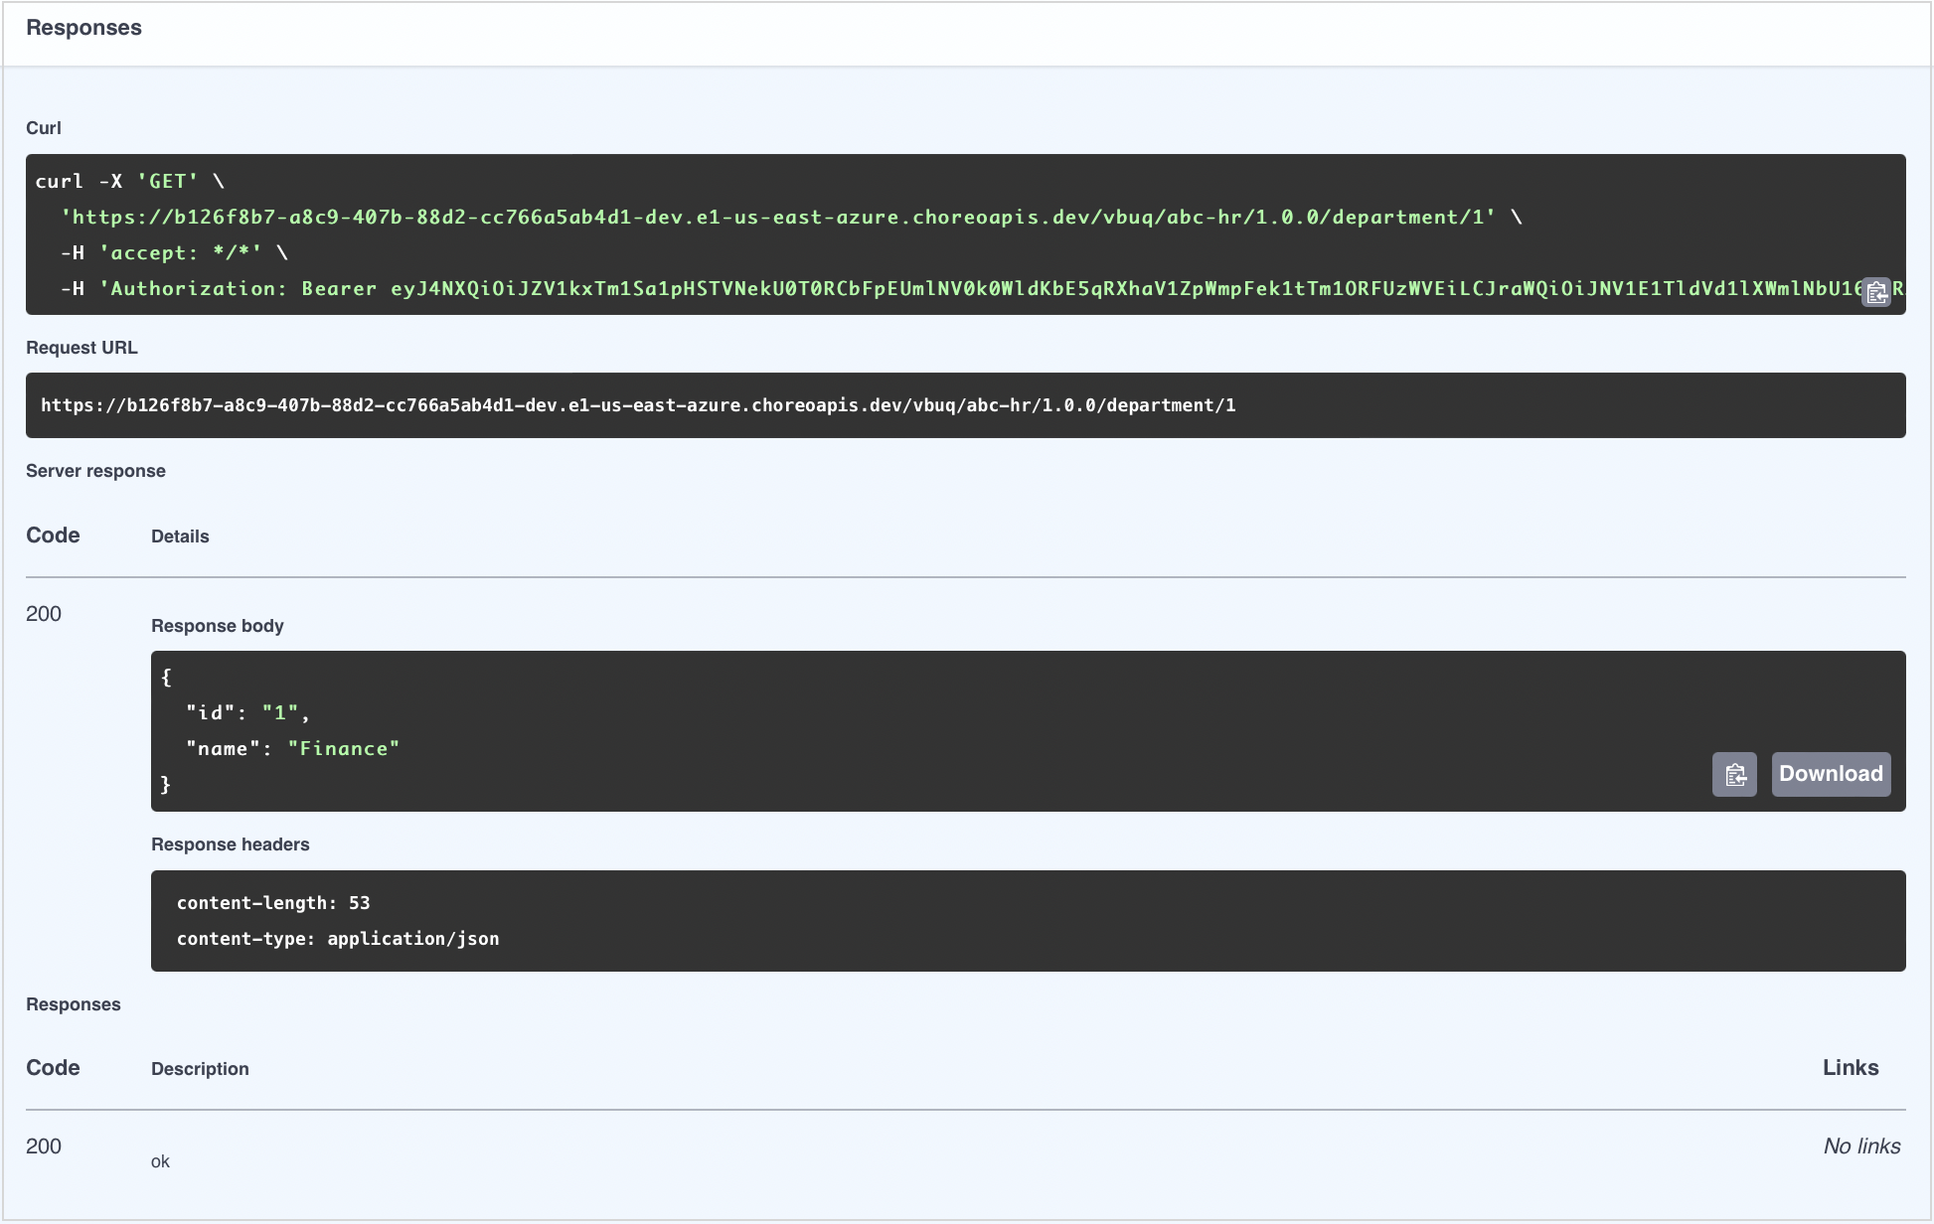Click the Response body label
The image size is (1934, 1224).
pyautogui.click(x=217, y=626)
